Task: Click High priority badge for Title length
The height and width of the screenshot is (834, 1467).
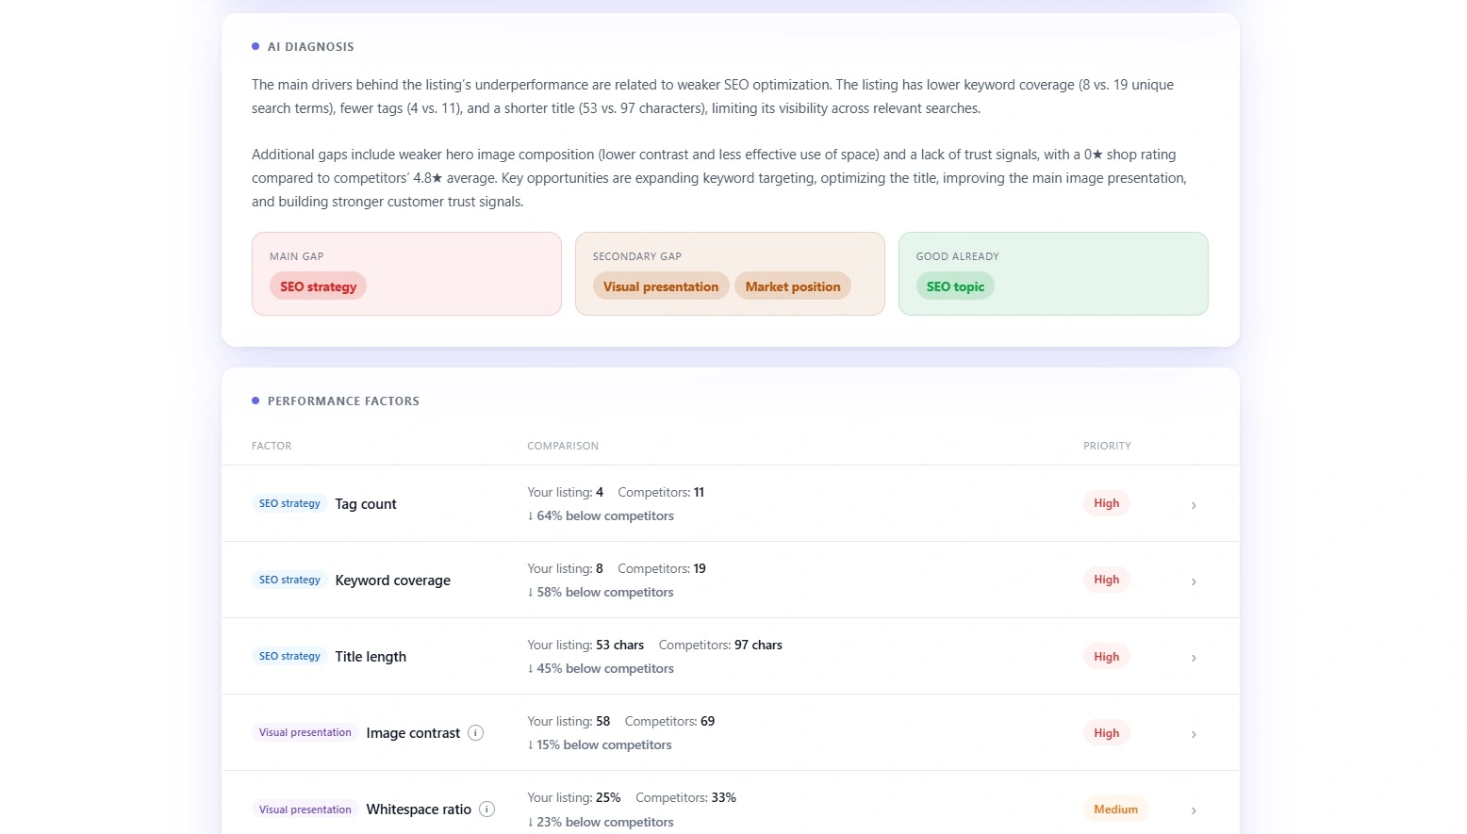Action: tap(1106, 657)
